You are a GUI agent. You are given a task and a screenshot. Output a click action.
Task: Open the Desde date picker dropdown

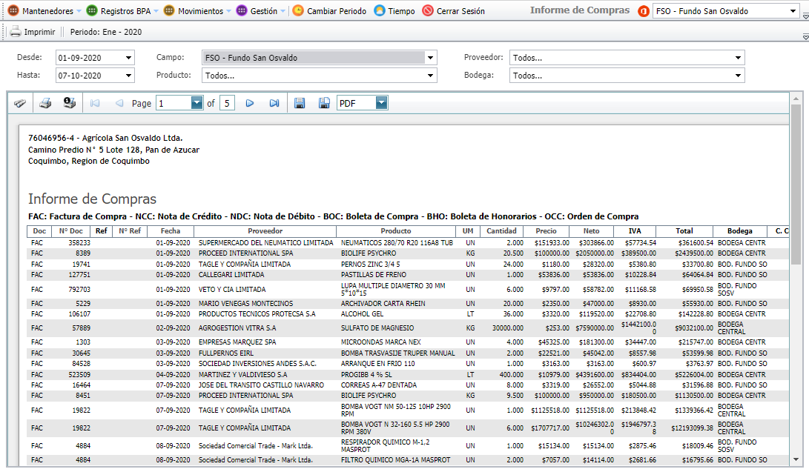point(128,58)
